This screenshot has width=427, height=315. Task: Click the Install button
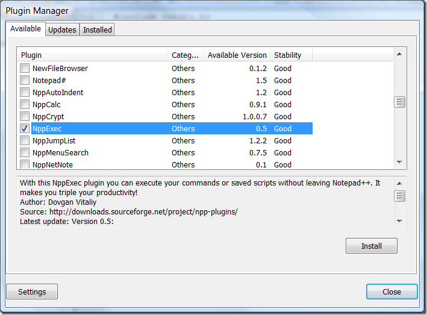coord(372,246)
